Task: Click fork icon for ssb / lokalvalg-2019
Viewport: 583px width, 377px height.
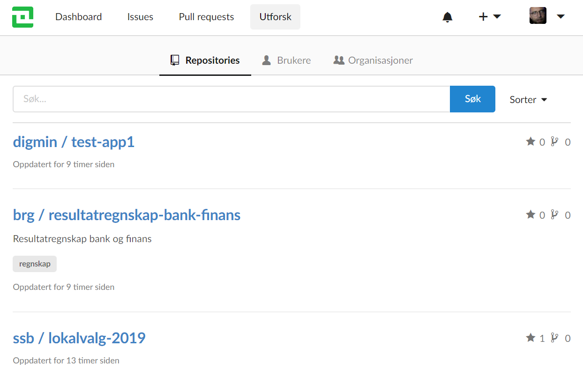Action: click(x=555, y=338)
